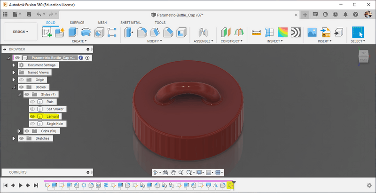
Task: Switch to the TOOLS tab
Action: click(160, 23)
